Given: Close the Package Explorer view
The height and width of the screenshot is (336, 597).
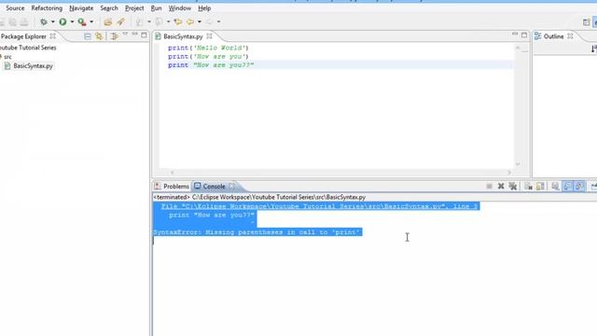Looking at the screenshot, I should click(x=53, y=36).
